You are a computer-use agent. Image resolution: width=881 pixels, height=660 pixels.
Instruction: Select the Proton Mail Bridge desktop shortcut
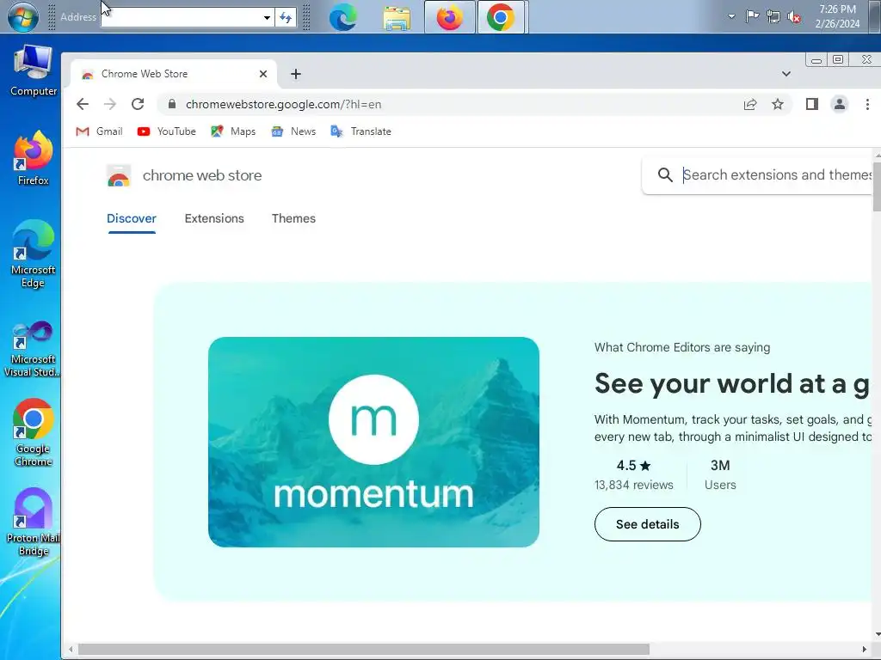click(x=34, y=522)
